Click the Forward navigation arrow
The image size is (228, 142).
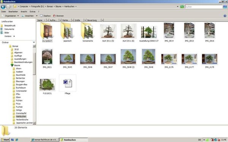pyautogui.click(x=8, y=7)
